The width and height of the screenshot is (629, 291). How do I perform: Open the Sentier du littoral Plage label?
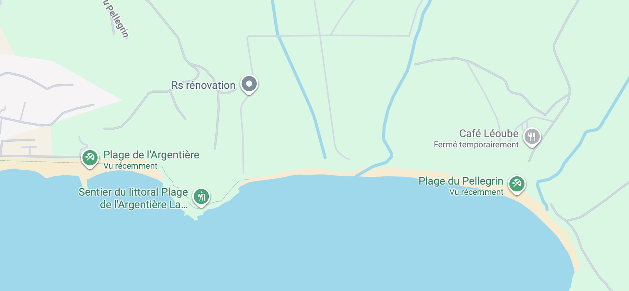tap(133, 192)
